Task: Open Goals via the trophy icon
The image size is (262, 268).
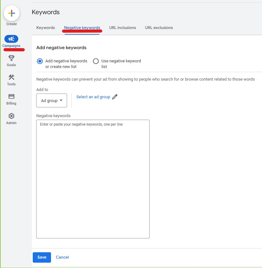Action: click(11, 58)
